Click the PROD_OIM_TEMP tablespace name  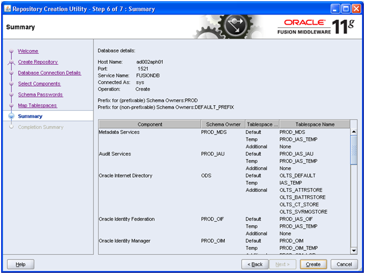tap(299, 248)
